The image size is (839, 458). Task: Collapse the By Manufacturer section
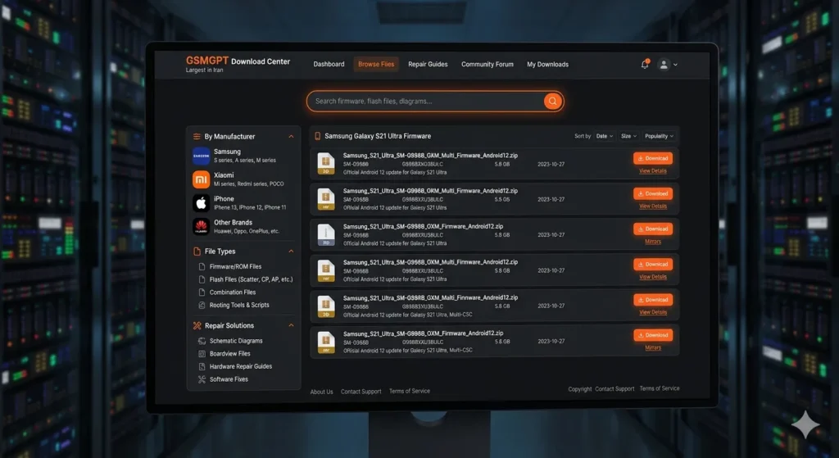coord(291,137)
